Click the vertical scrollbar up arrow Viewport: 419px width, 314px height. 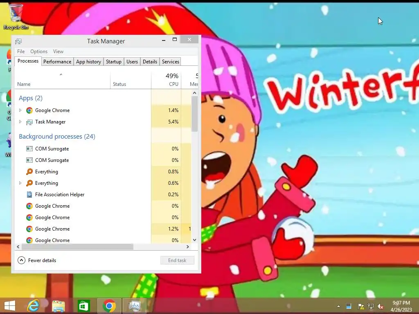194,93
